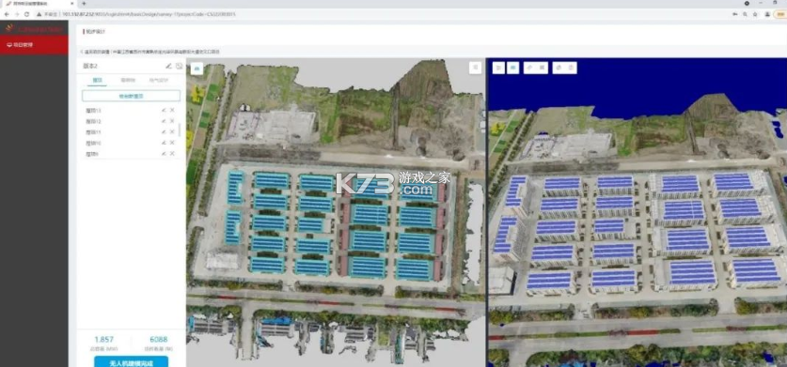Click the company logo in the dark sidebar
The image size is (787, 367).
click(34, 28)
